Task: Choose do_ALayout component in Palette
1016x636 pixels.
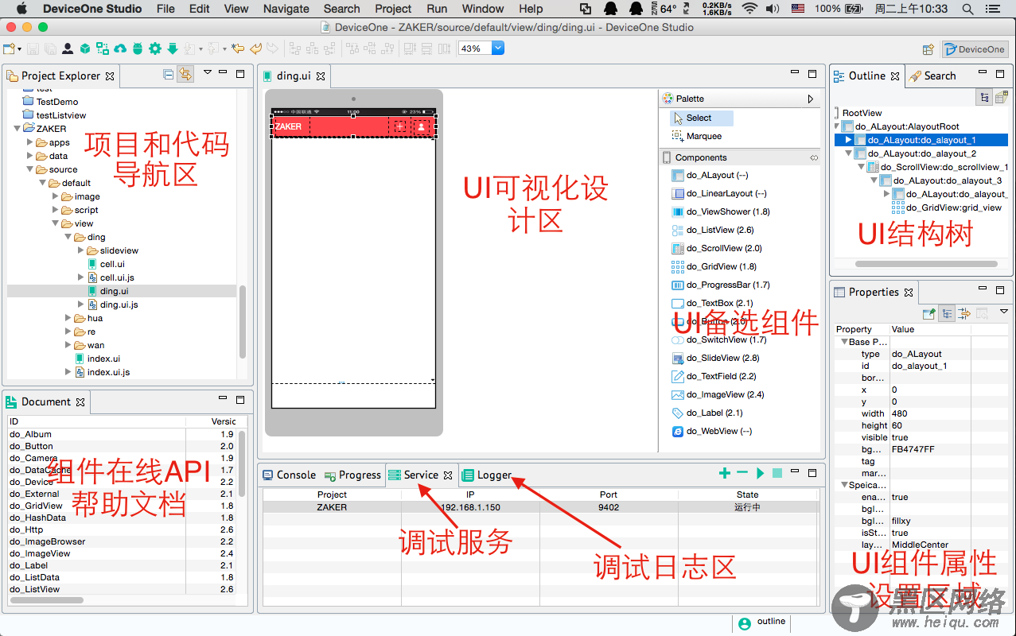Action: tap(710, 175)
